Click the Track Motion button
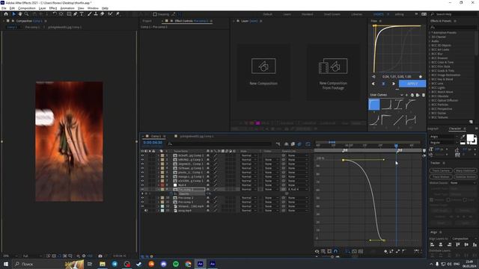479x269 pixels. [441, 176]
